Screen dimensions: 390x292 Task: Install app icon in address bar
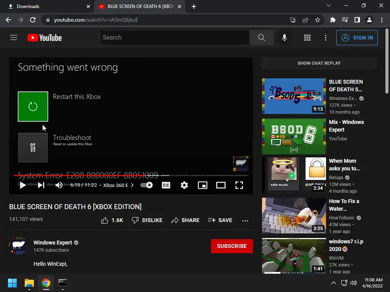point(293,20)
